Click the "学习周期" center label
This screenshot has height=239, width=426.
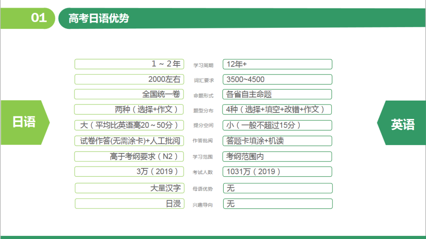[203, 65]
